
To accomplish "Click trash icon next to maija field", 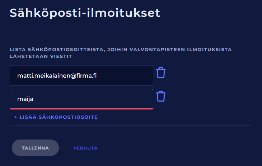I will point(161,96).
